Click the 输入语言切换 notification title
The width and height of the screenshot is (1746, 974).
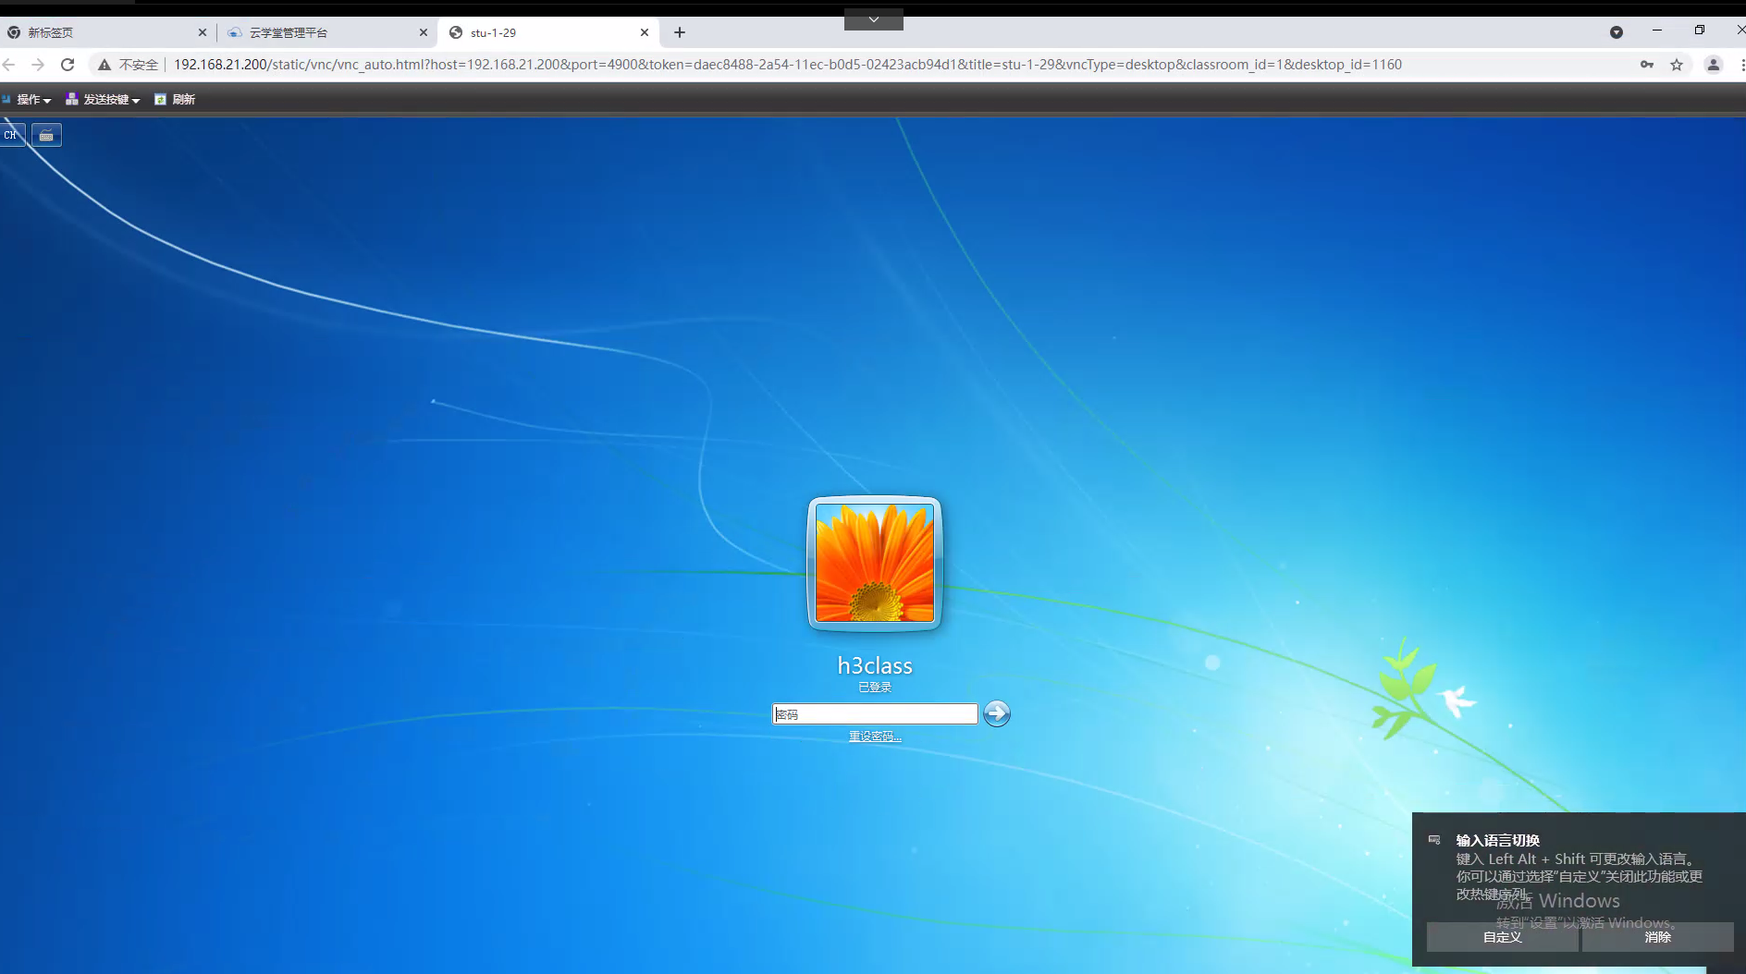[x=1498, y=840]
